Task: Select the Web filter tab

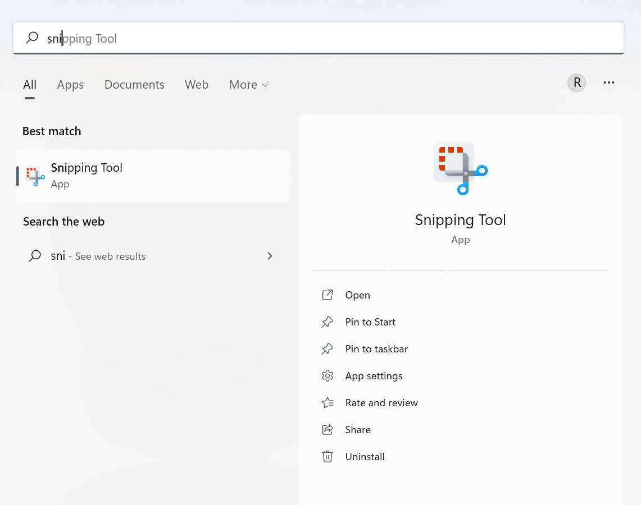Action: [x=196, y=84]
